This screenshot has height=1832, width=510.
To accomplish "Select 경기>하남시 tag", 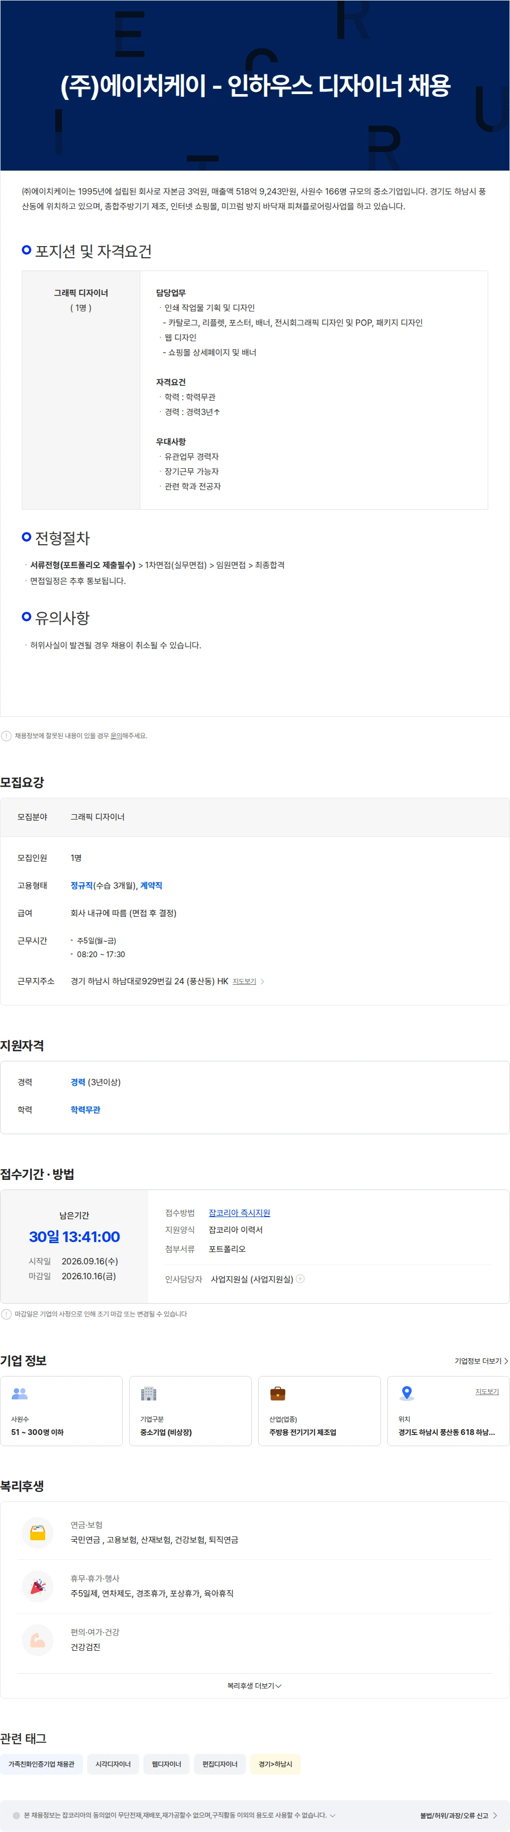I will (x=275, y=1764).
